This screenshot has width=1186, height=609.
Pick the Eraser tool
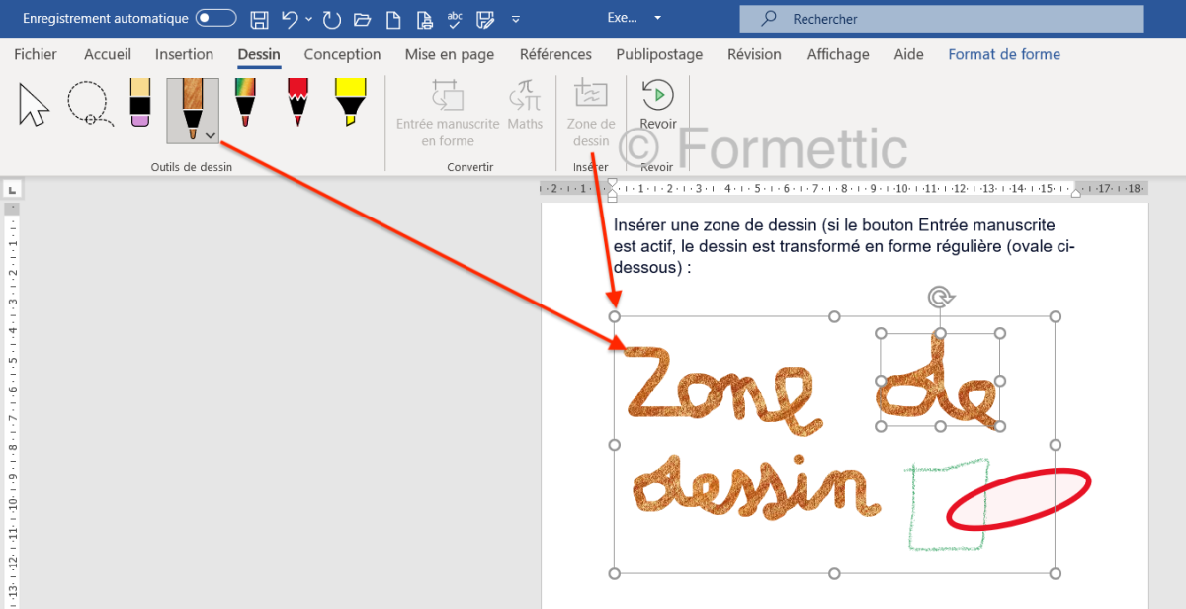[x=139, y=104]
